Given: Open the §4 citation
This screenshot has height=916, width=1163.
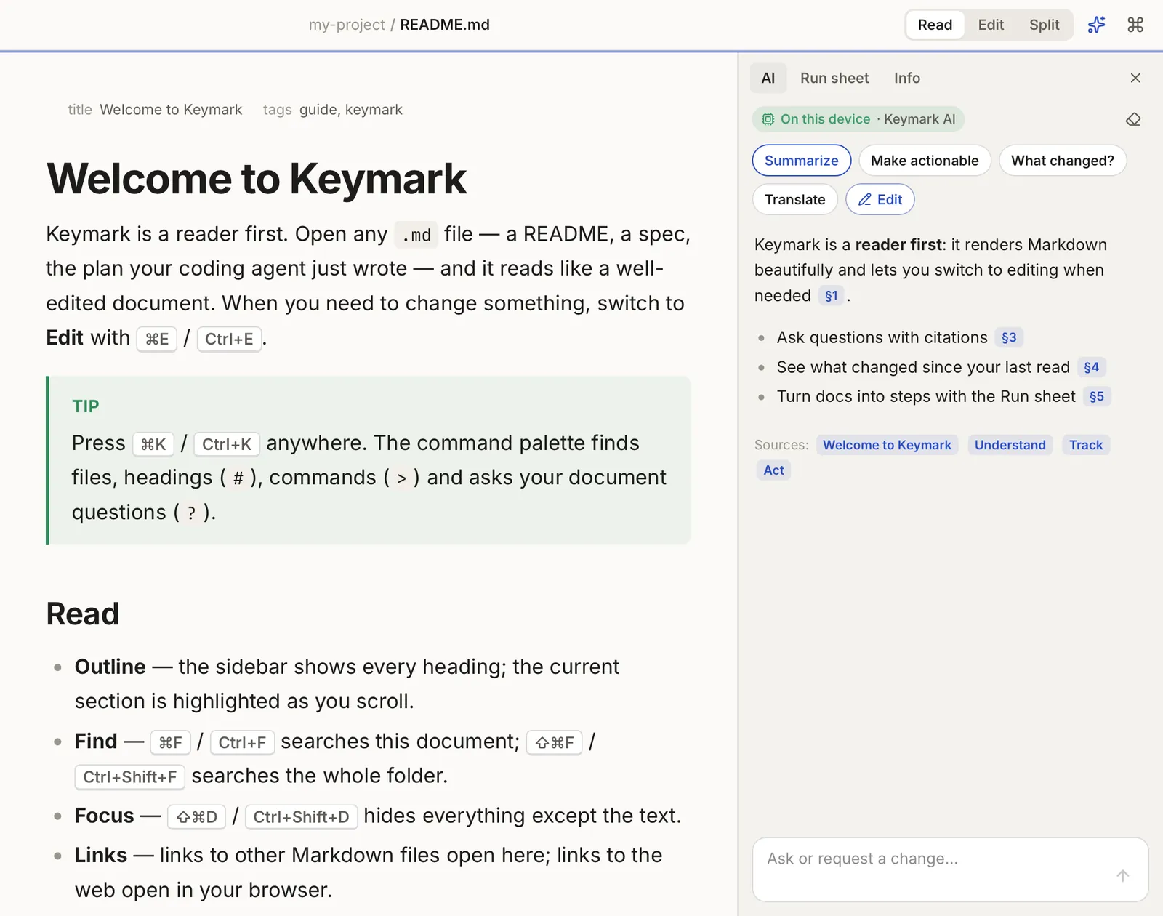Looking at the screenshot, I should [1091, 367].
